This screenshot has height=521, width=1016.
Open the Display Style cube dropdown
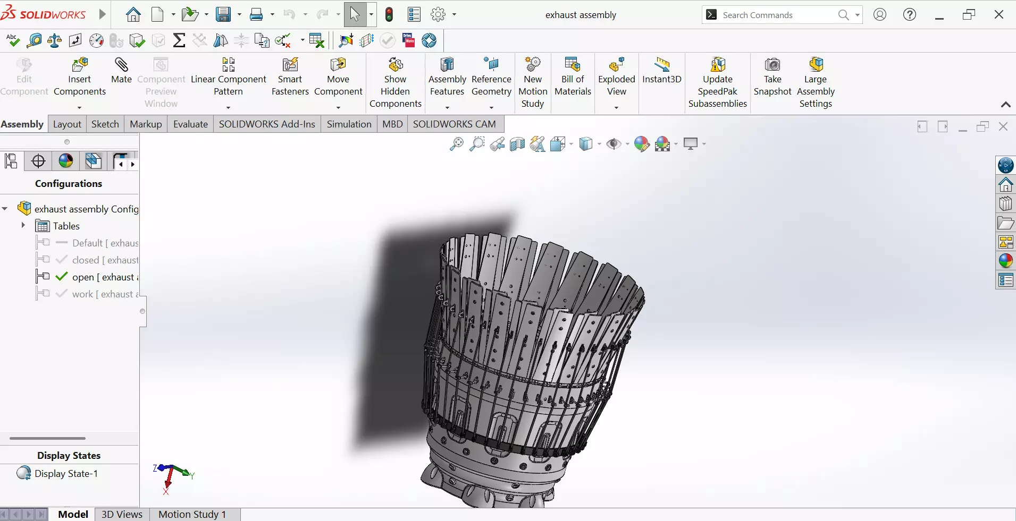599,144
